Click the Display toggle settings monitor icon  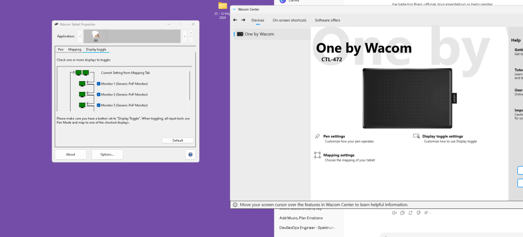(x=416, y=136)
